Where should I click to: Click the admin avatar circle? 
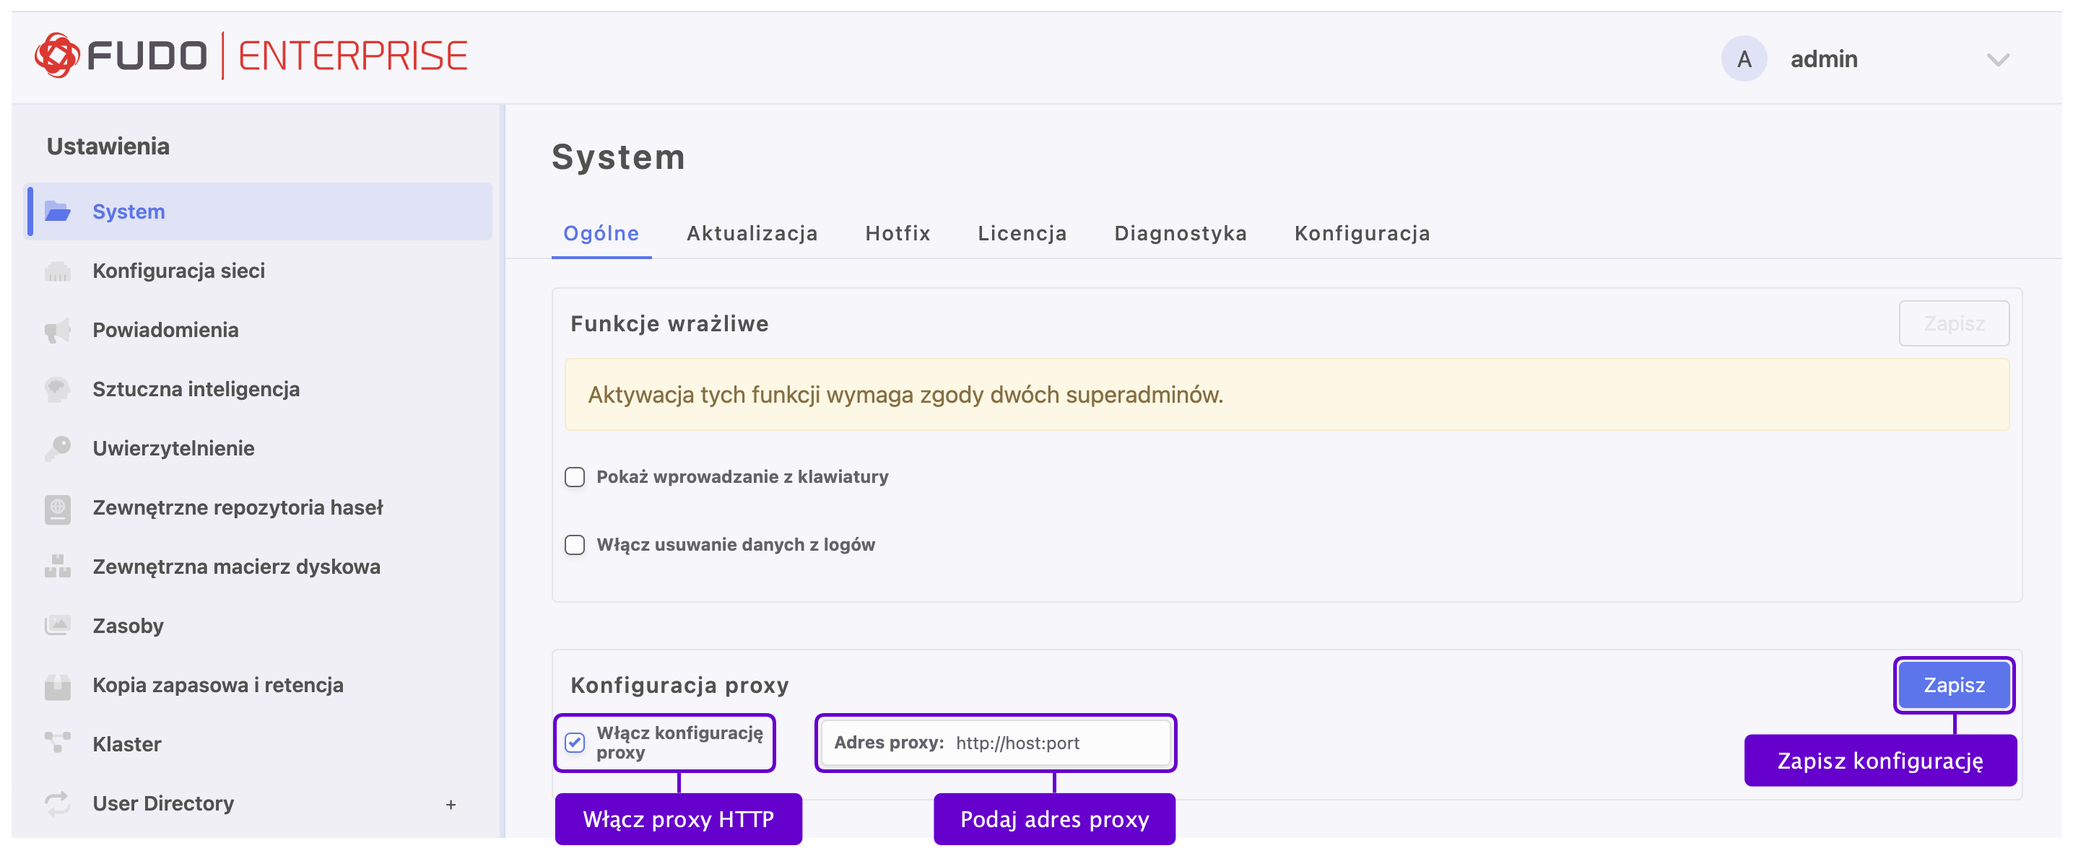(x=1743, y=58)
